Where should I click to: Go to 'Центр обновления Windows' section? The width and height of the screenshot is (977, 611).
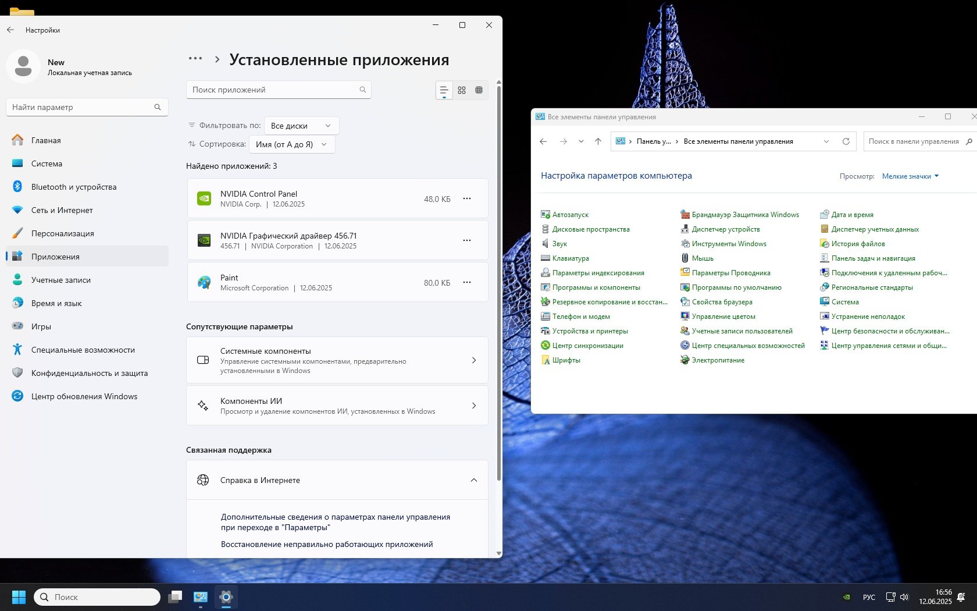tap(84, 396)
